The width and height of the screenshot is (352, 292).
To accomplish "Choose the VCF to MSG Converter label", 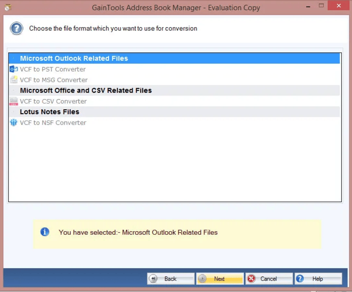I will [x=54, y=80].
